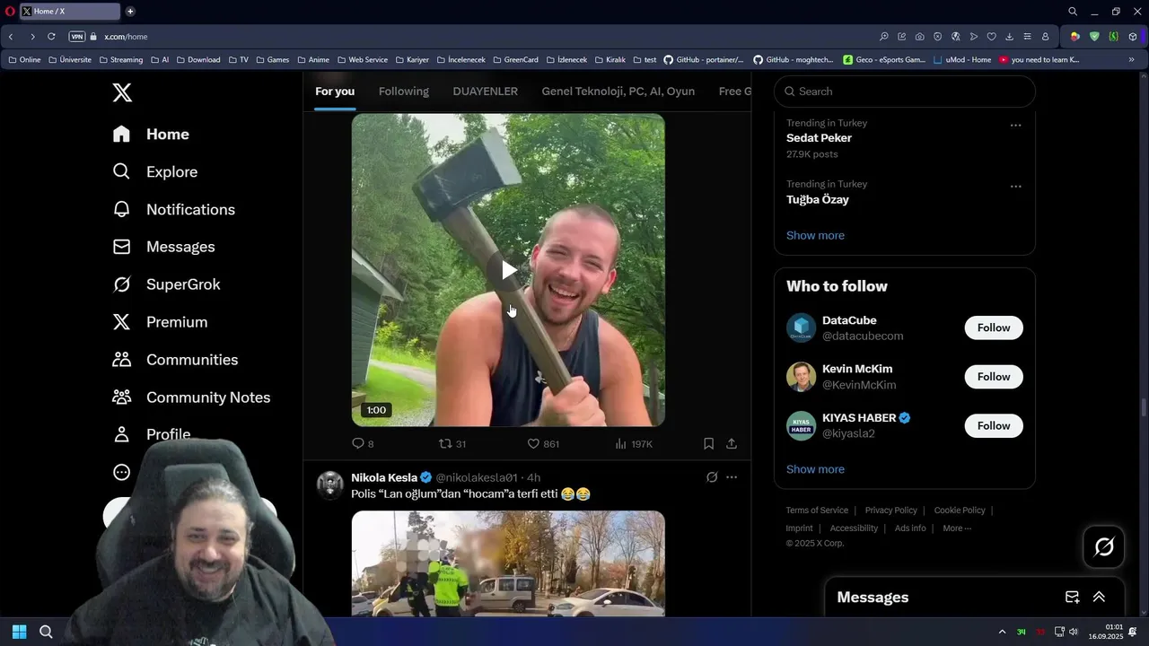Open the uMod - Home bookmark
This screenshot has width=1149, height=646.
point(962,60)
